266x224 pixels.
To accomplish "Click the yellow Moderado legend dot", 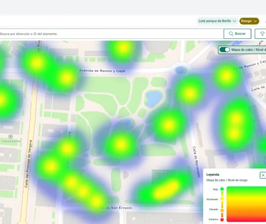I will pos(222,198).
